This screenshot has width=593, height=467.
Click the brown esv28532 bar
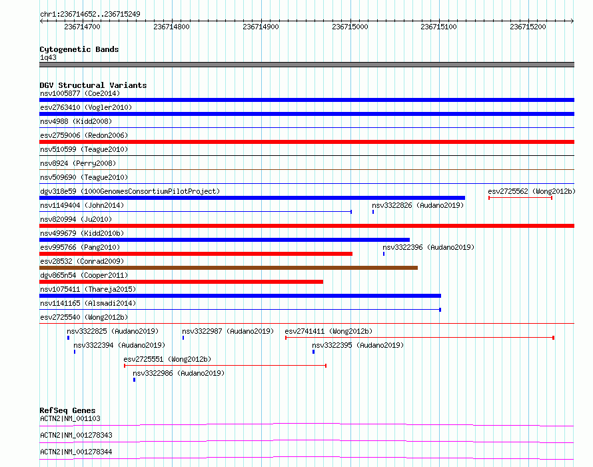pyautogui.click(x=229, y=268)
